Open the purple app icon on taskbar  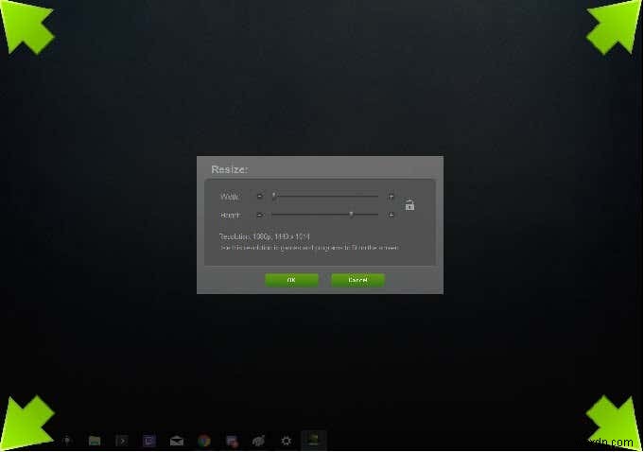(149, 441)
